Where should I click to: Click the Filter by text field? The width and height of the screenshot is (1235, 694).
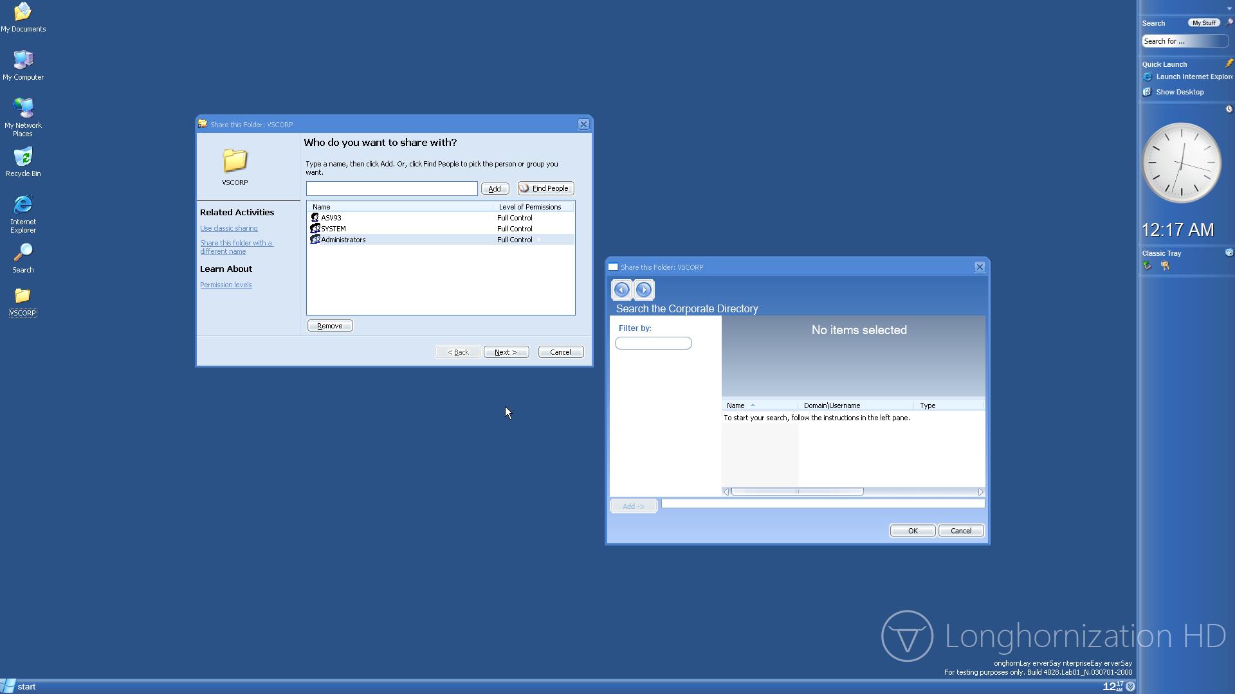pos(653,343)
